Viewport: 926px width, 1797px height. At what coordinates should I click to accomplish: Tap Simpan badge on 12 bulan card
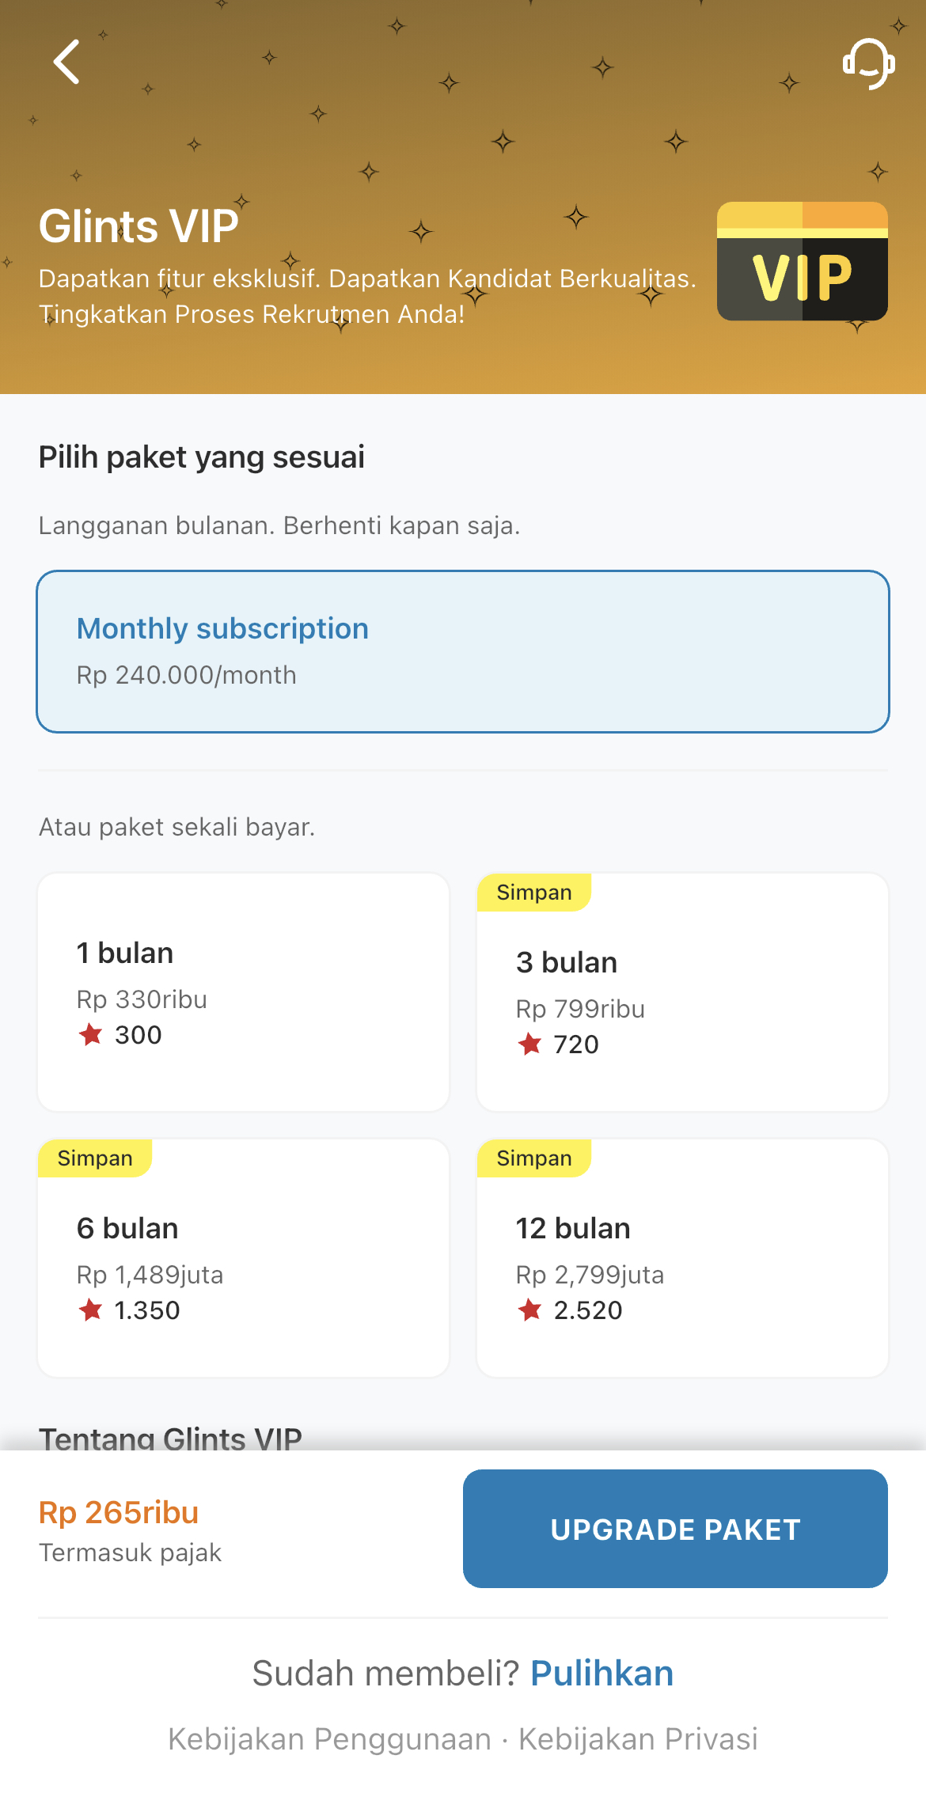pyautogui.click(x=534, y=1158)
